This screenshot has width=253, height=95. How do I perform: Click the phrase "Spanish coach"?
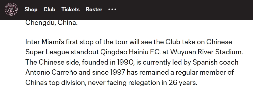215,62
